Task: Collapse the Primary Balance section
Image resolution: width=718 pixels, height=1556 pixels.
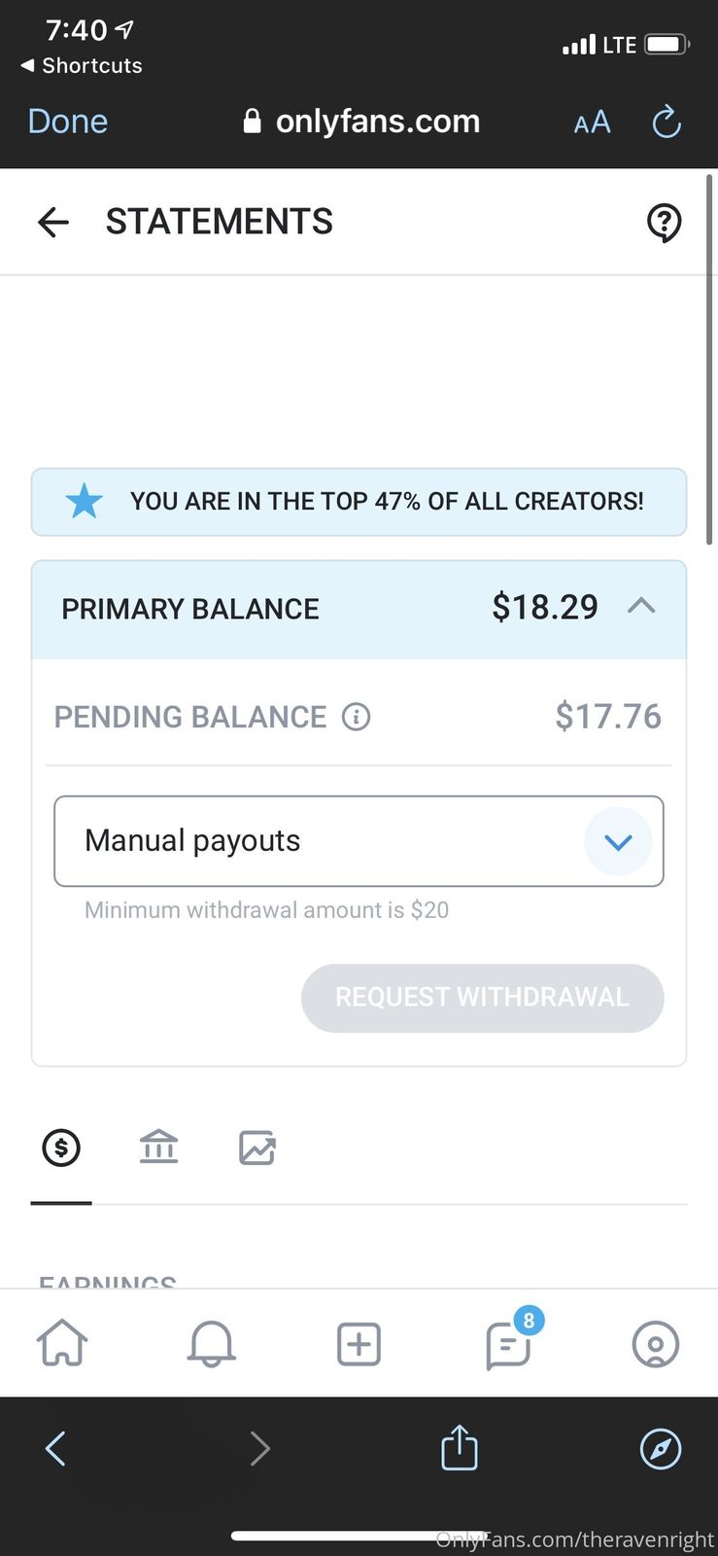Action: (641, 607)
